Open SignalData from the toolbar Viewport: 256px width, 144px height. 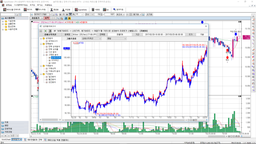point(81,10)
